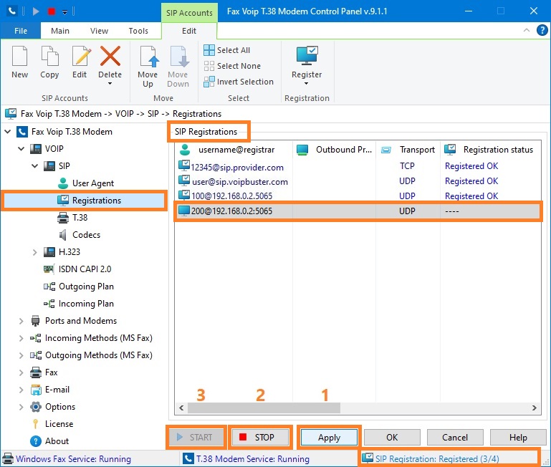Switch to the Main ribbon tab

tap(60, 31)
